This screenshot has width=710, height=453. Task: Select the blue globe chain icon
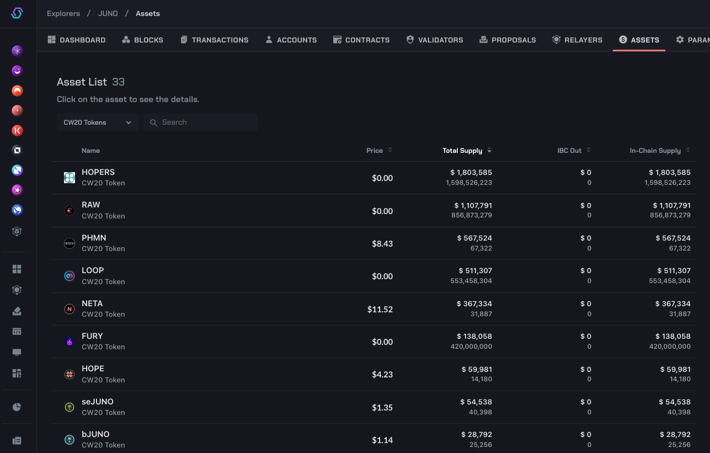point(17,210)
